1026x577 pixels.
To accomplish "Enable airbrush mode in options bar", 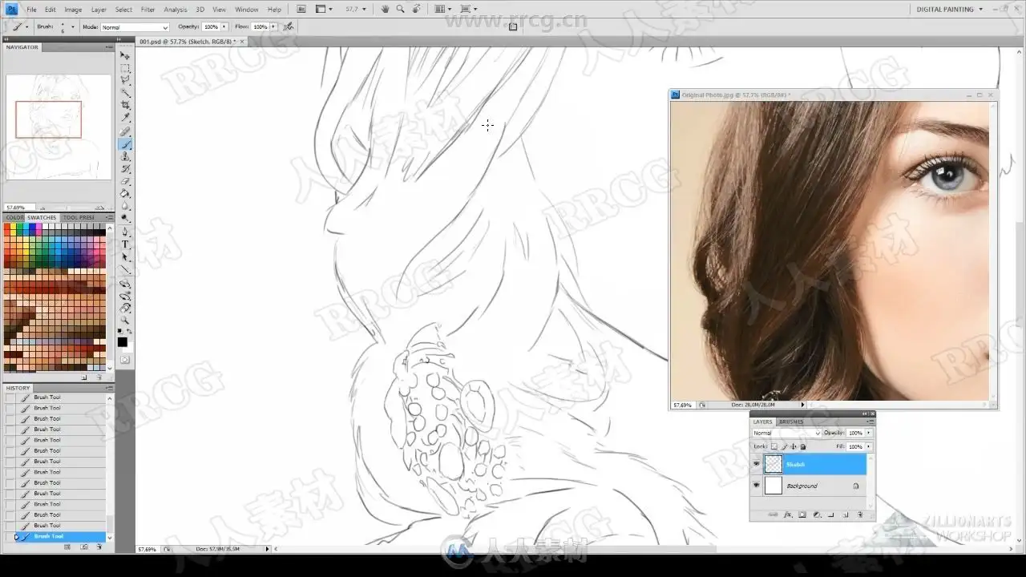I will pos(289,26).
